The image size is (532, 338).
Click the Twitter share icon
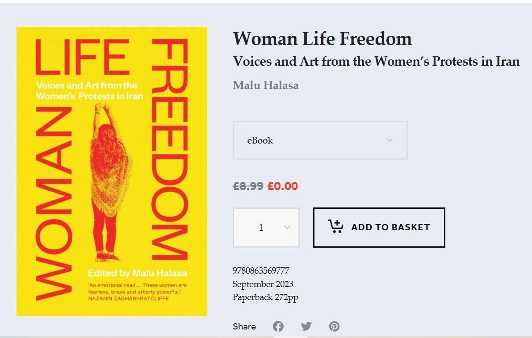306,326
